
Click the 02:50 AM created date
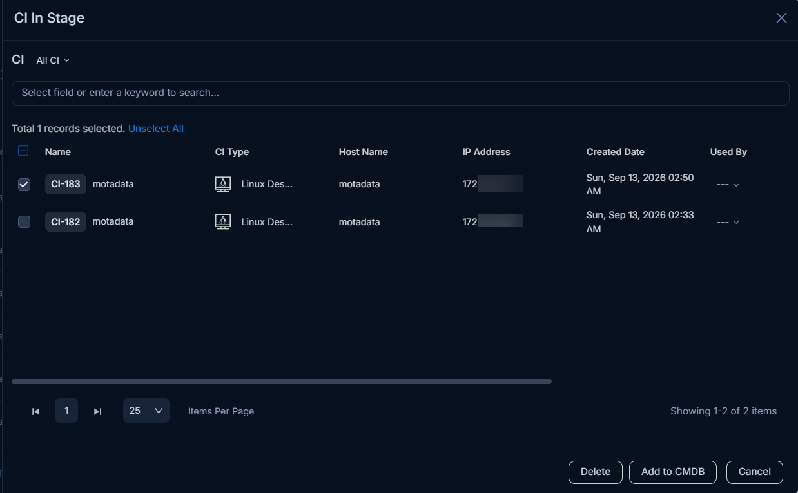(x=640, y=184)
